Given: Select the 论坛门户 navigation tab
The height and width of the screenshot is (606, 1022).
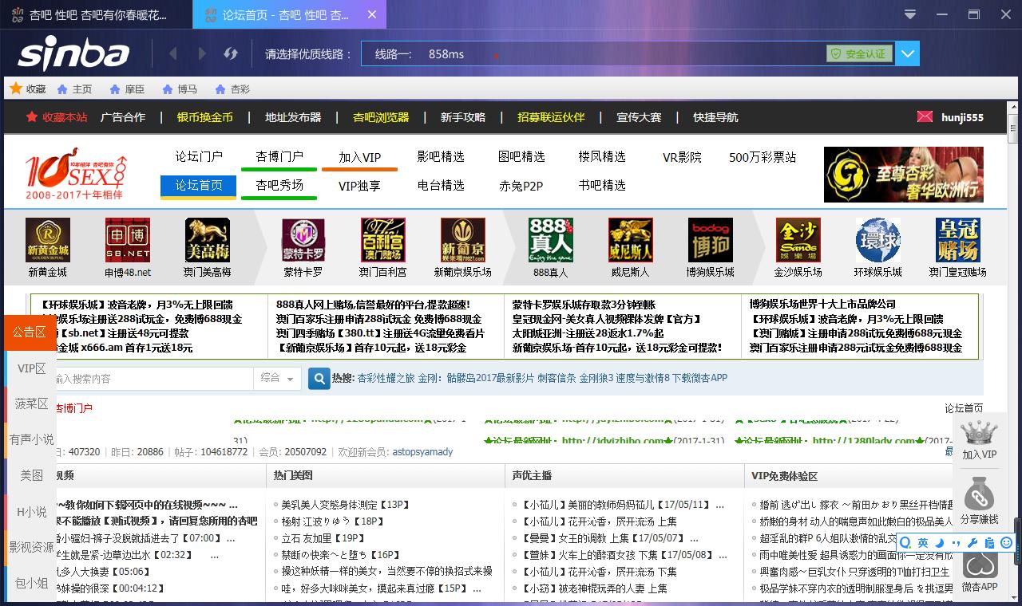Looking at the screenshot, I should pos(199,156).
